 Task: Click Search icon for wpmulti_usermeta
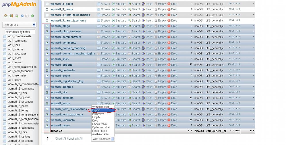[130, 120]
